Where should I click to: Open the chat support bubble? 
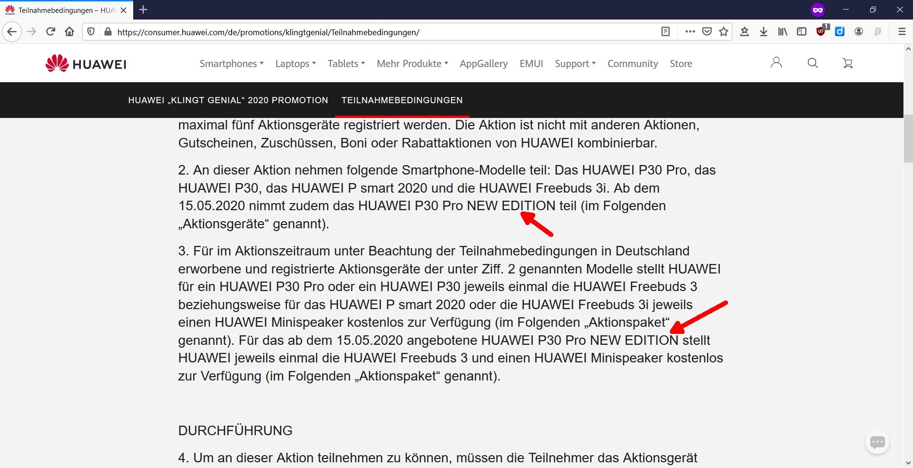point(877,442)
